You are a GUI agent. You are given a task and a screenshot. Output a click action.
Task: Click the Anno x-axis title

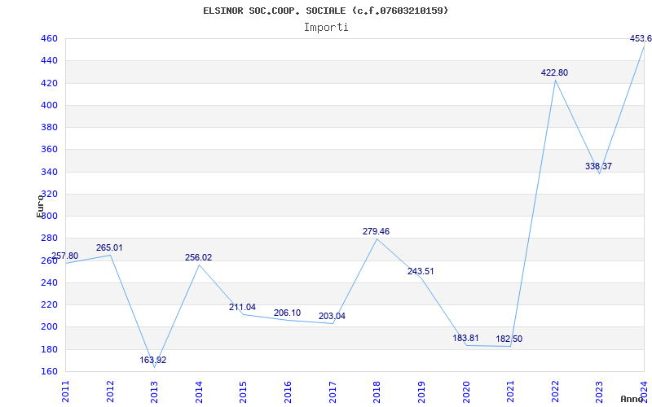coord(632,399)
